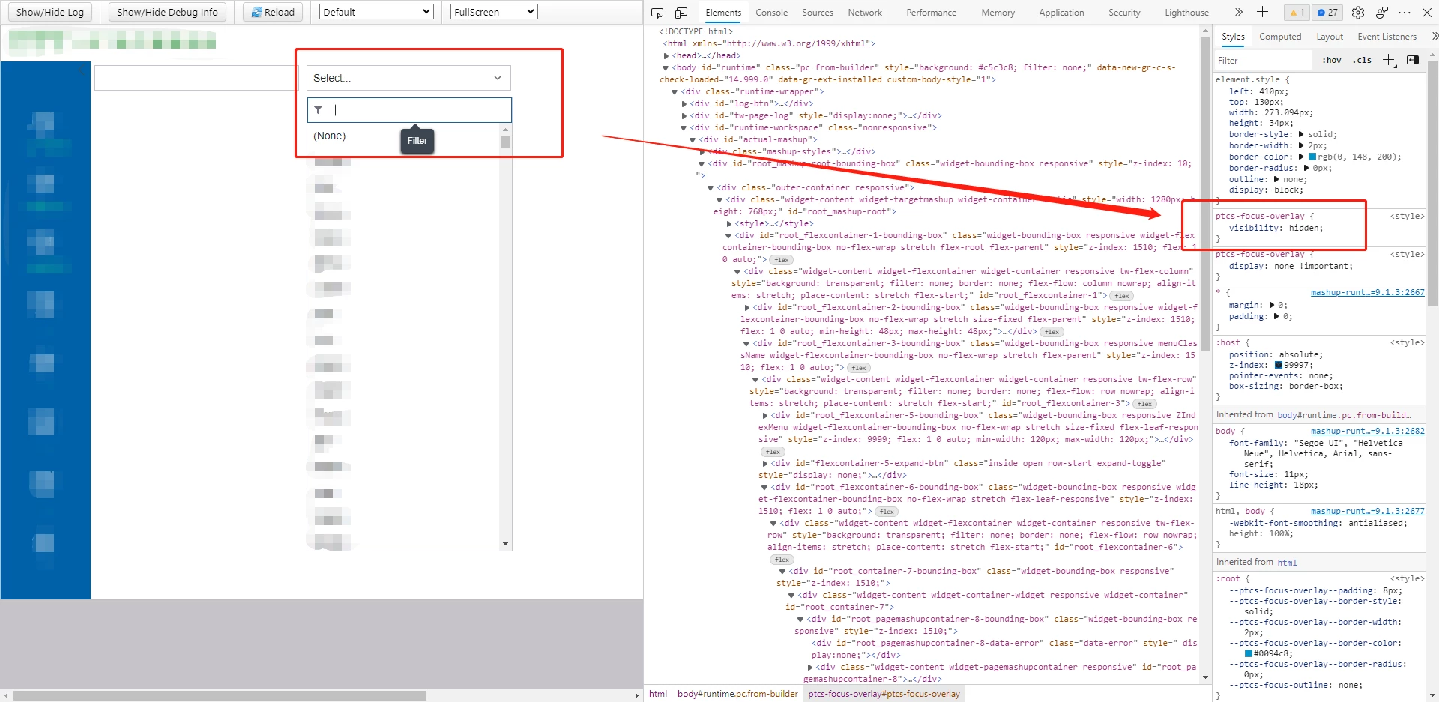Click the plus icon to add DevTools tool
Viewport: 1439px width, 702px height.
1263,12
